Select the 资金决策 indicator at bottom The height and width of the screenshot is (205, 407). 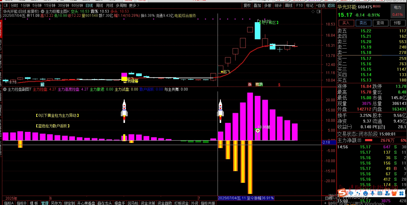pyautogui.click(x=148, y=203)
